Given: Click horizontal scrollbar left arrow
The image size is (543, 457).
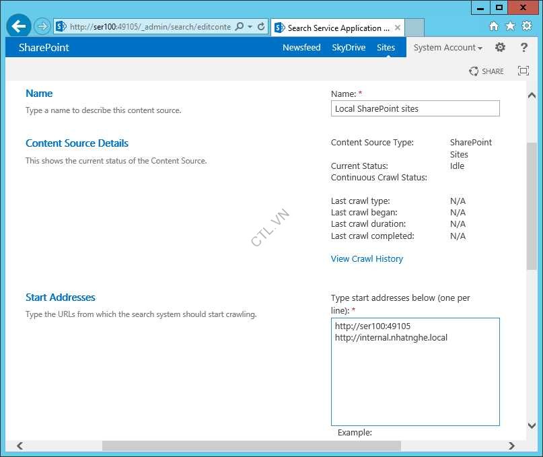Looking at the screenshot, I should (x=20, y=446).
